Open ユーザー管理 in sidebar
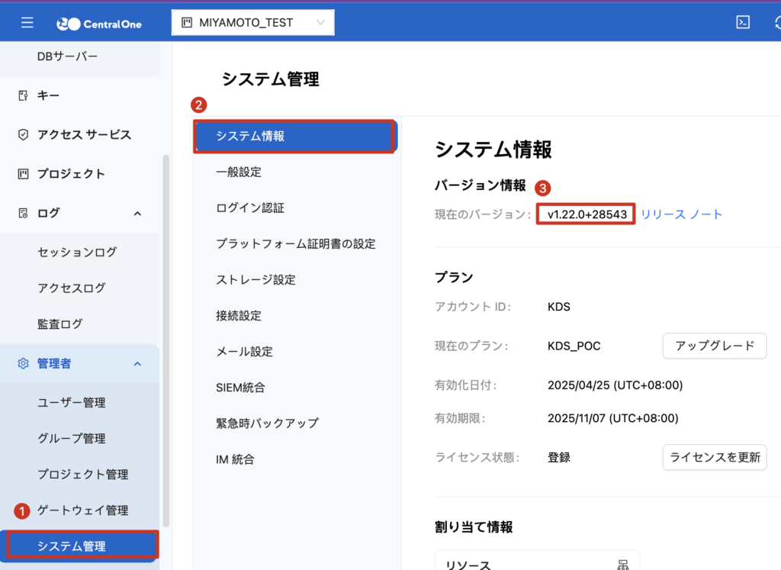781x570 pixels. pos(72,403)
